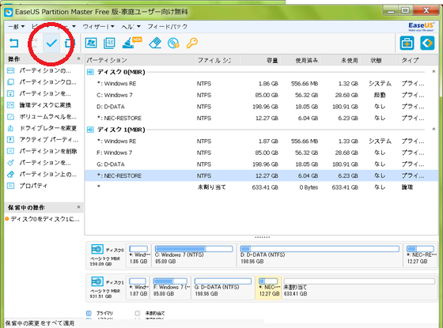The width and height of the screenshot is (443, 328).
Task: Click the key upgrade icon
Action: coord(191,43)
